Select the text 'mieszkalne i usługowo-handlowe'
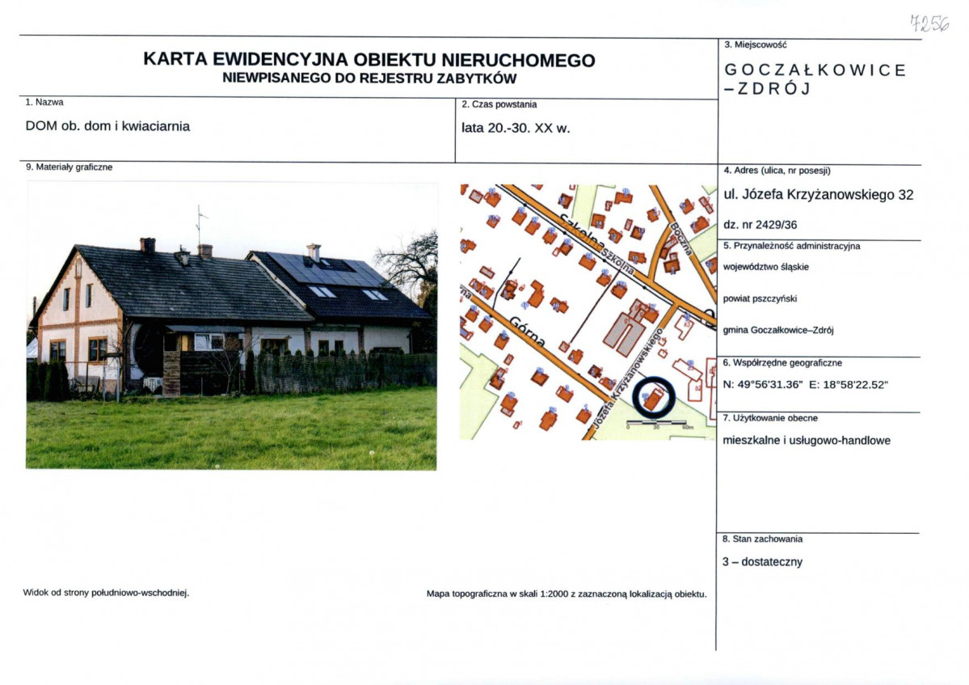969x685 pixels. (807, 441)
